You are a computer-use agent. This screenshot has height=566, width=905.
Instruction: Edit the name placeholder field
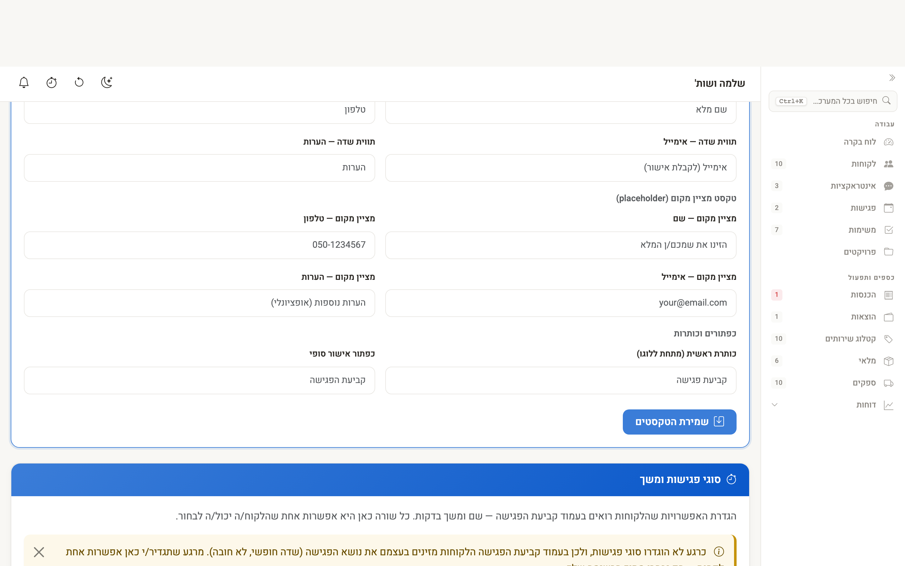(x=561, y=245)
